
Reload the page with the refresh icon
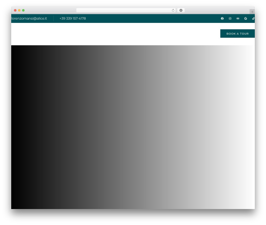[173, 10]
